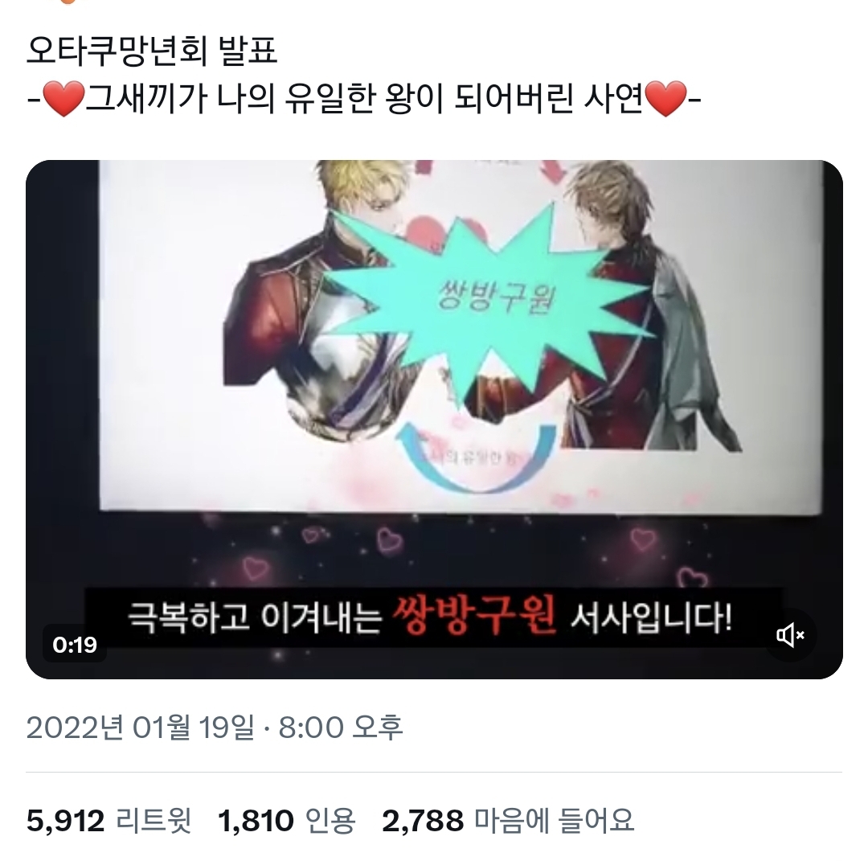This screenshot has width=868, height=861.
Task: Open the 5,912 리트윗 list
Action: pyautogui.click(x=109, y=821)
